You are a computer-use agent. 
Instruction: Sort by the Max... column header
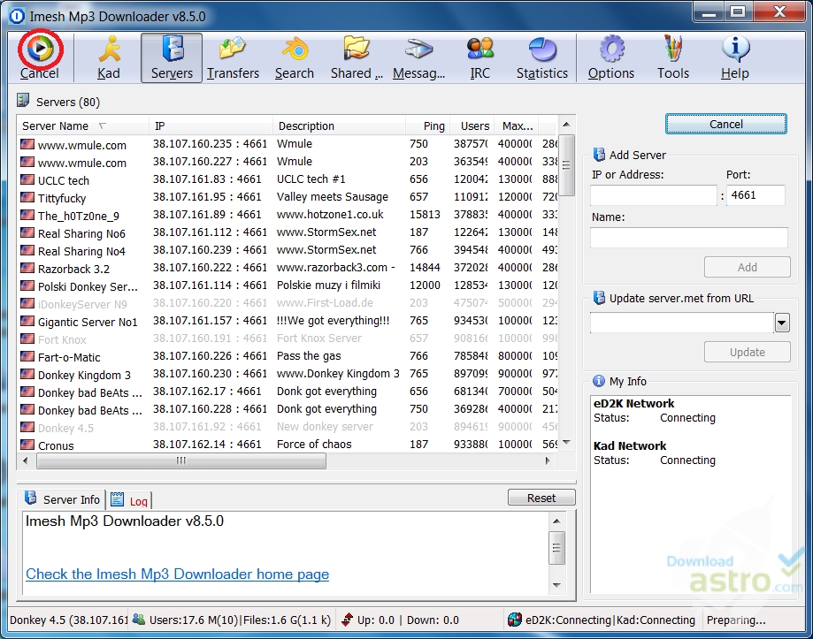click(x=517, y=126)
